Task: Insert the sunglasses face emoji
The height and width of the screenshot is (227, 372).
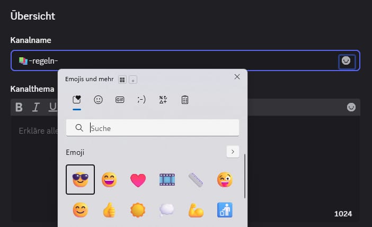Action: (80, 179)
